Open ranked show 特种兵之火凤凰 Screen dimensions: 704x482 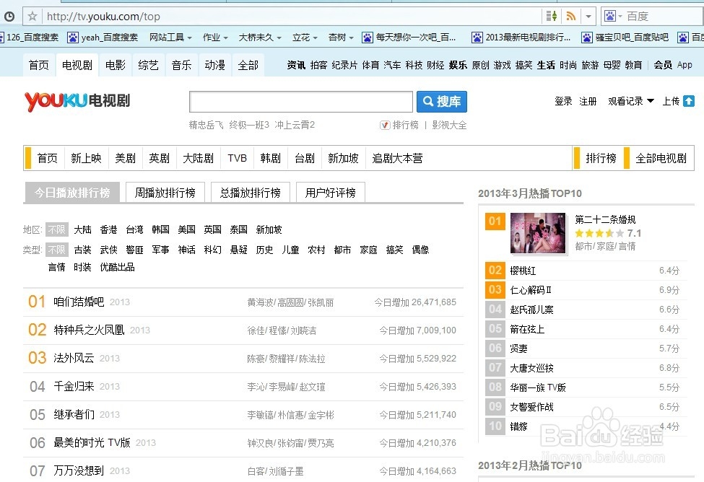tap(89, 330)
